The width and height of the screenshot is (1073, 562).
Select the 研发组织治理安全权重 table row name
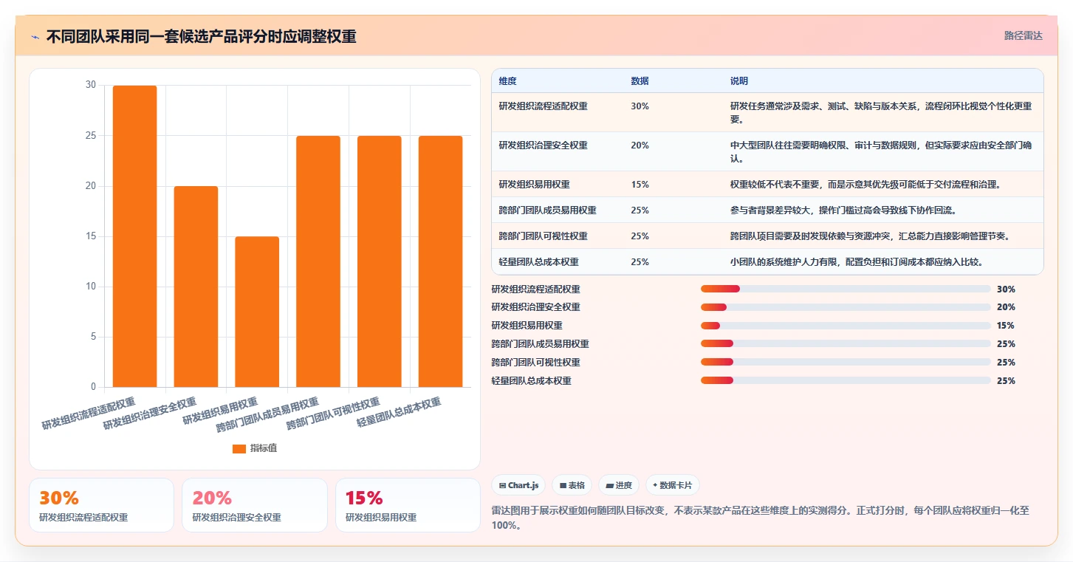pos(544,145)
